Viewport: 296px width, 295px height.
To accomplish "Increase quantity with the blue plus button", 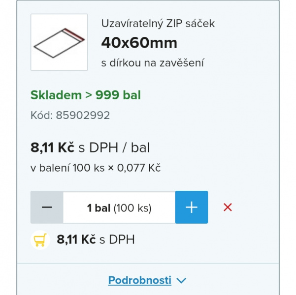I will (192, 207).
